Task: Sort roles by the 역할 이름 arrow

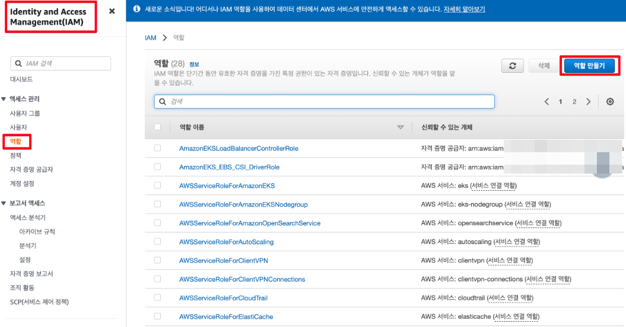Action: coord(401,127)
